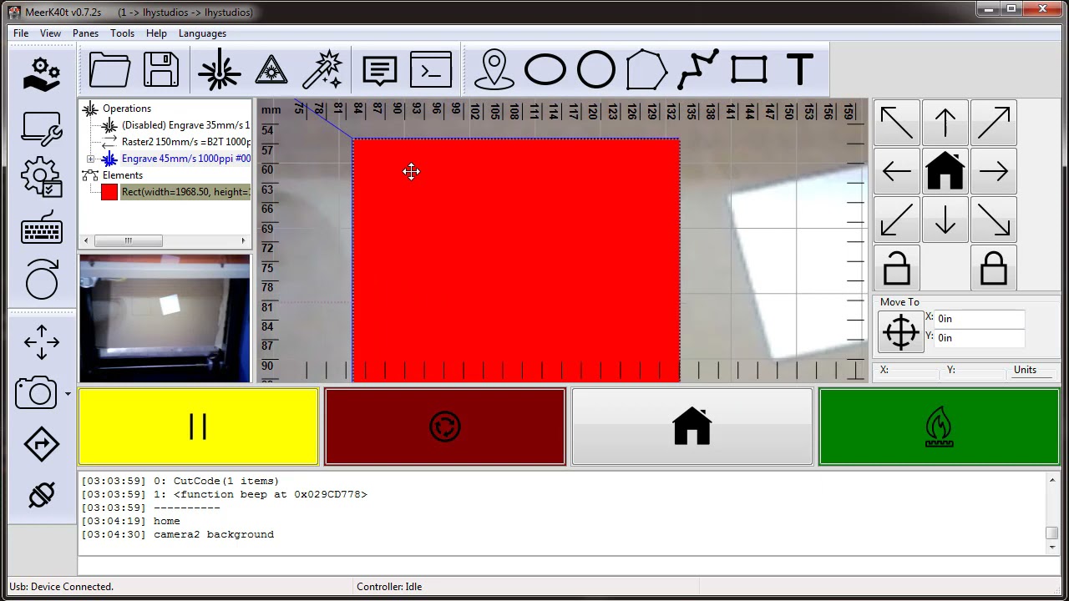
Task: Open the Help menu
Action: tap(156, 33)
